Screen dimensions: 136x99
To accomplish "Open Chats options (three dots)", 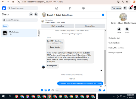I will [31, 14].
